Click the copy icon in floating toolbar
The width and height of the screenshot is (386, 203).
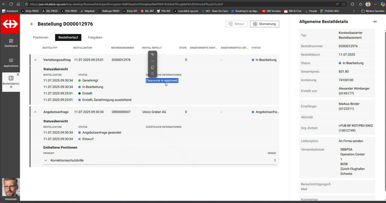click(x=152, y=68)
